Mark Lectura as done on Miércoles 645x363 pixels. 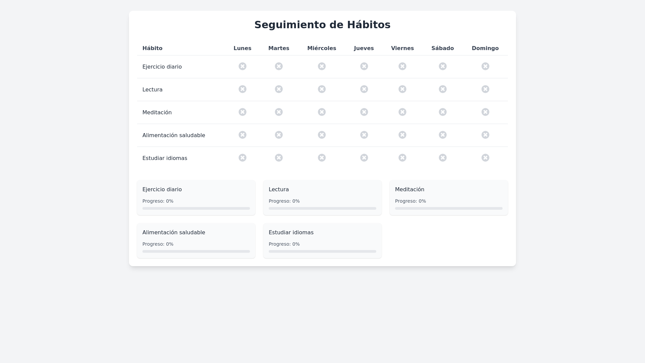322,89
